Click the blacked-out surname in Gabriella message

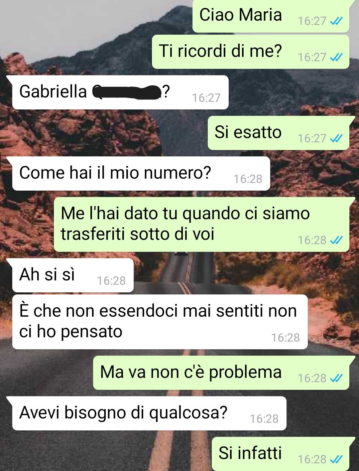click(x=127, y=92)
